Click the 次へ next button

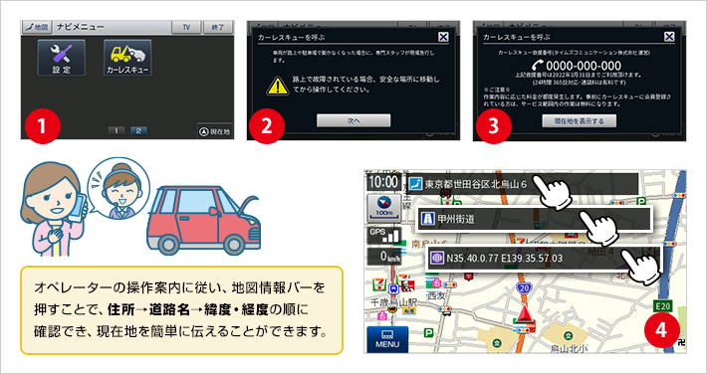[x=353, y=120]
